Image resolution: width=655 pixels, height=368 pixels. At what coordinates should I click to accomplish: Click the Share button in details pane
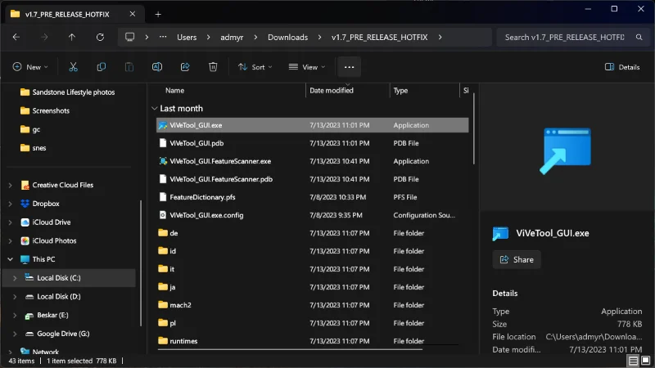[x=517, y=259]
